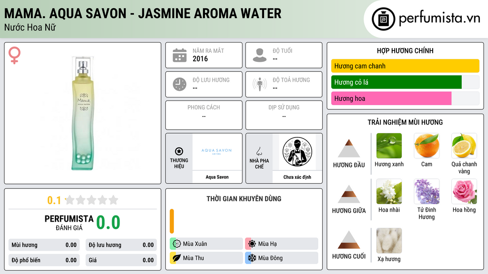Screen dimensions: 488x274
Task: Click the nose icon above Nhà Pha Chế
Action: click(x=259, y=151)
